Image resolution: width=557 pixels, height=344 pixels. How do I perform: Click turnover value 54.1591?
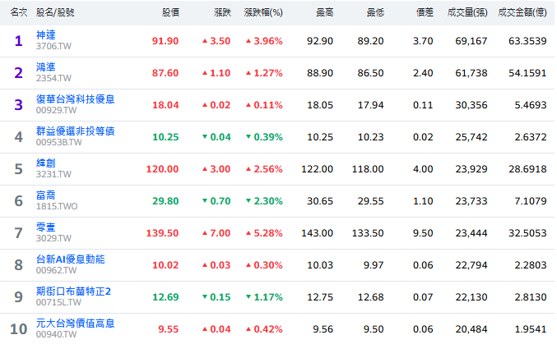tap(527, 73)
